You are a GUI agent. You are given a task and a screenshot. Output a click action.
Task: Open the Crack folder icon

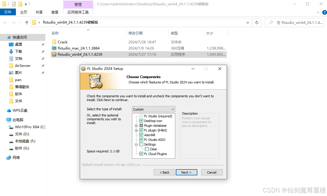pos(54,42)
